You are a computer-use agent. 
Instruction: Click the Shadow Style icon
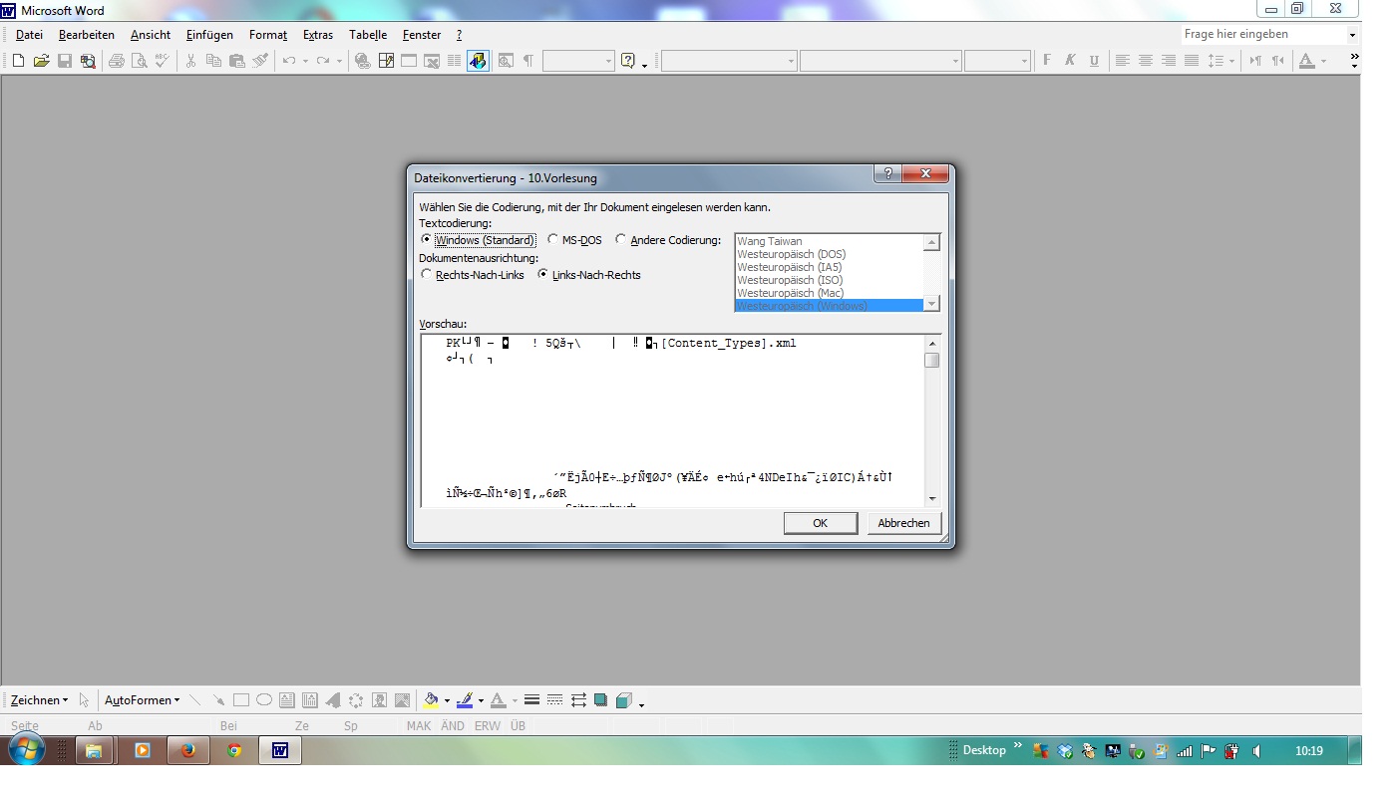click(x=600, y=700)
